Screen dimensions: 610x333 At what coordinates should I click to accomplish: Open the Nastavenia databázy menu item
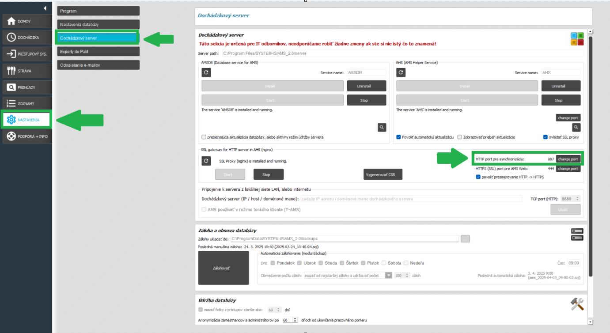(98, 24)
